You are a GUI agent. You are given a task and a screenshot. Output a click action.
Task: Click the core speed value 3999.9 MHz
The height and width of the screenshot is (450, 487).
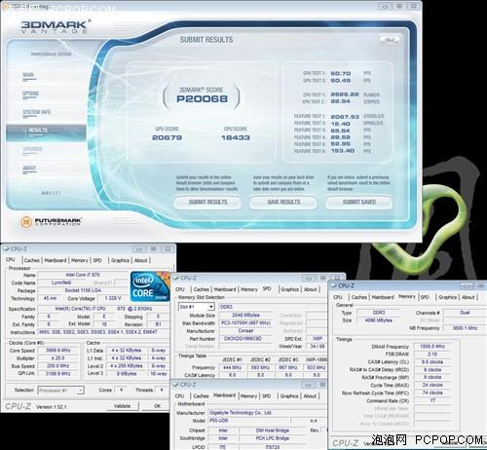pyautogui.click(x=58, y=351)
